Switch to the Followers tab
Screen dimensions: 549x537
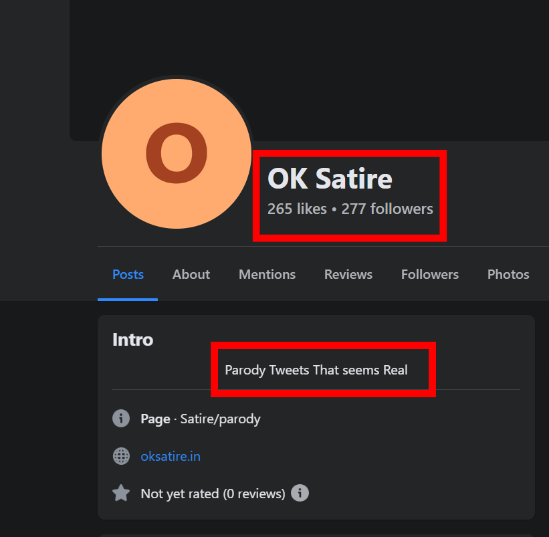(x=430, y=274)
